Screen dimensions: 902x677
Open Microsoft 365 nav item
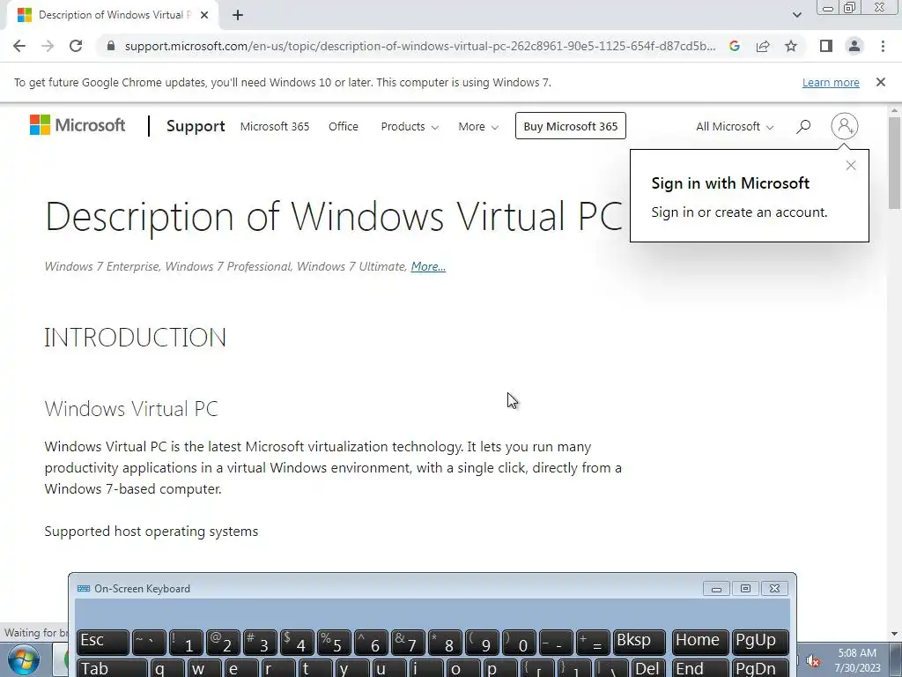(x=275, y=126)
